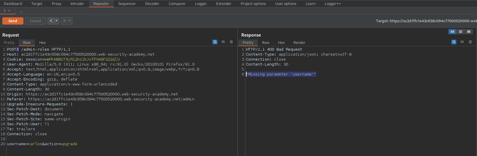Select top-bottom split layout icon

(x=461, y=32)
